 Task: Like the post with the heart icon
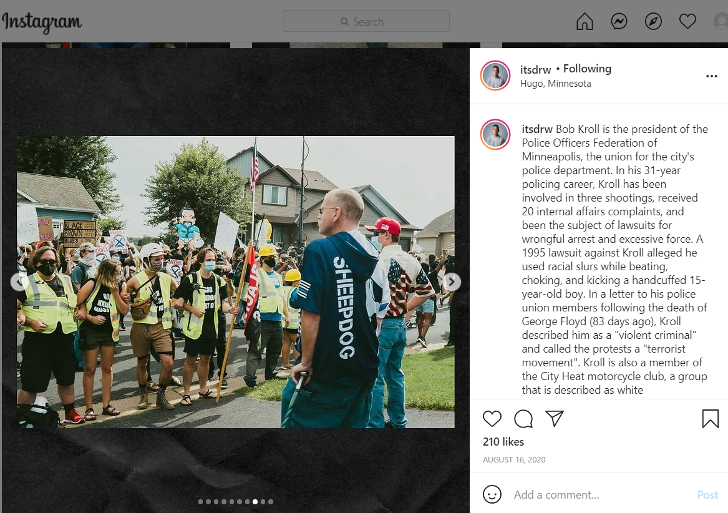(492, 419)
